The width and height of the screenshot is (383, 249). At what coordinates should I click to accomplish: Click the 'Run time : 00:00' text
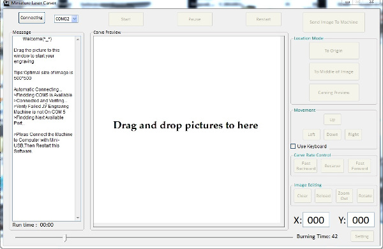33,225
